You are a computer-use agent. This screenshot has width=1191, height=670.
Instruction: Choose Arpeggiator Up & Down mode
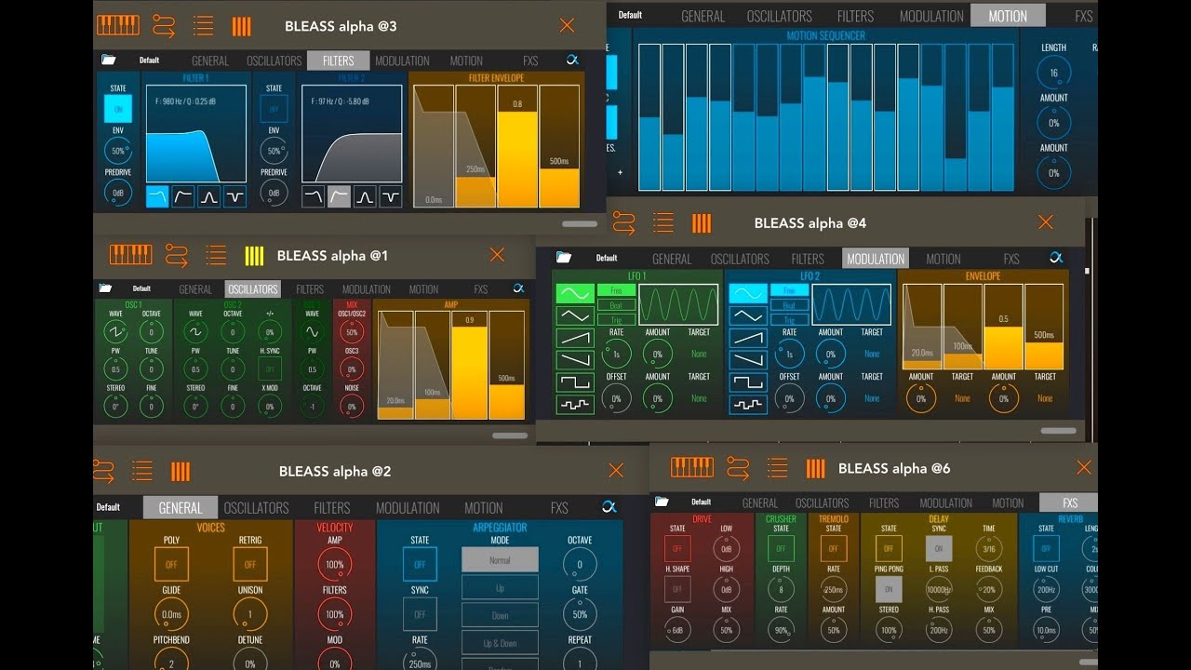(500, 643)
